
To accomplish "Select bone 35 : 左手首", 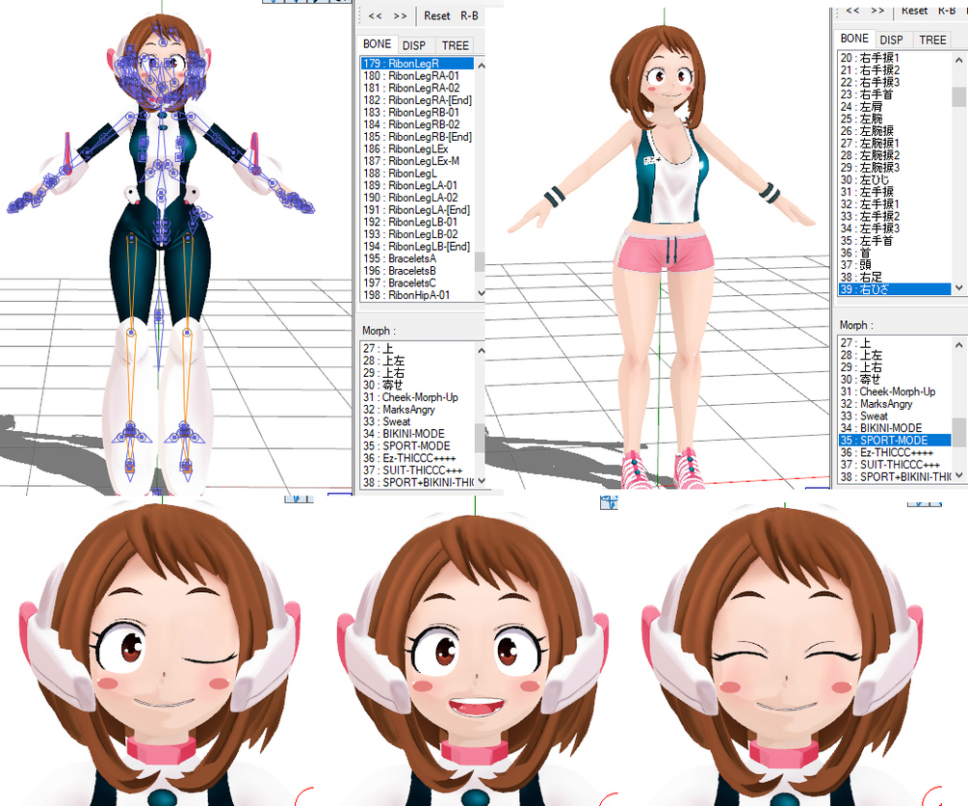I will click(895, 240).
